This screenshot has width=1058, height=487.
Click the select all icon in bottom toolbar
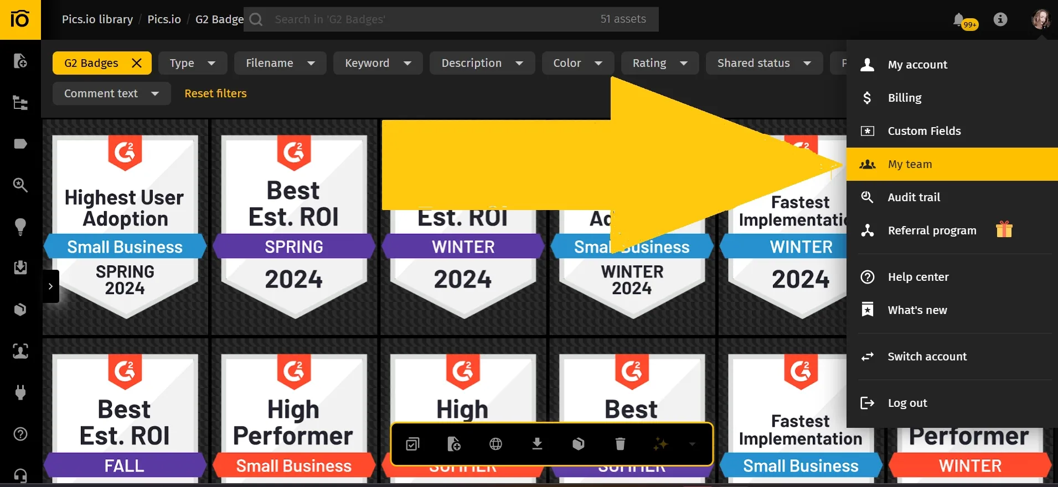point(412,444)
